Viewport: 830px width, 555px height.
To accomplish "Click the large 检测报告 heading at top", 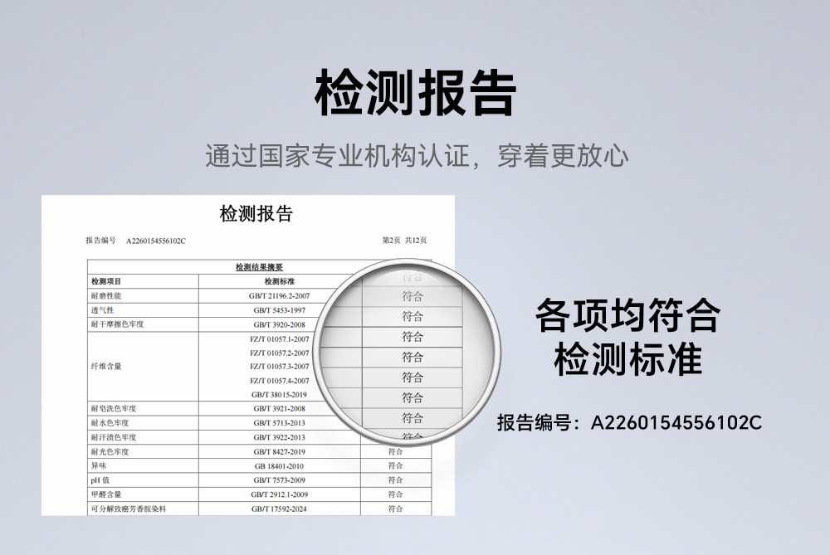I will tap(415, 93).
